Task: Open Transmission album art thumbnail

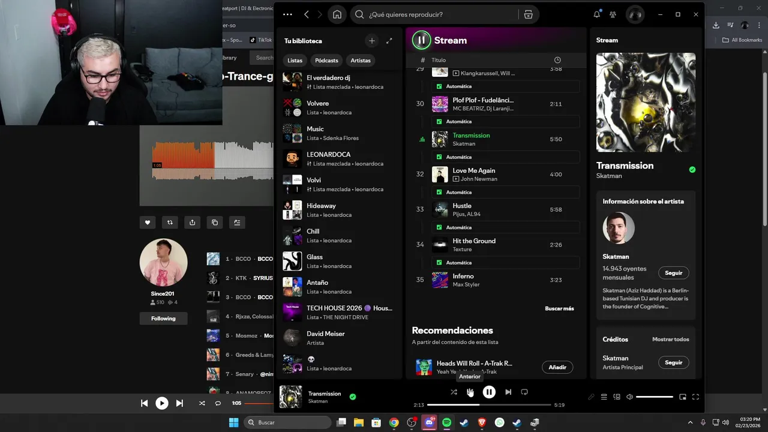Action: click(x=291, y=397)
